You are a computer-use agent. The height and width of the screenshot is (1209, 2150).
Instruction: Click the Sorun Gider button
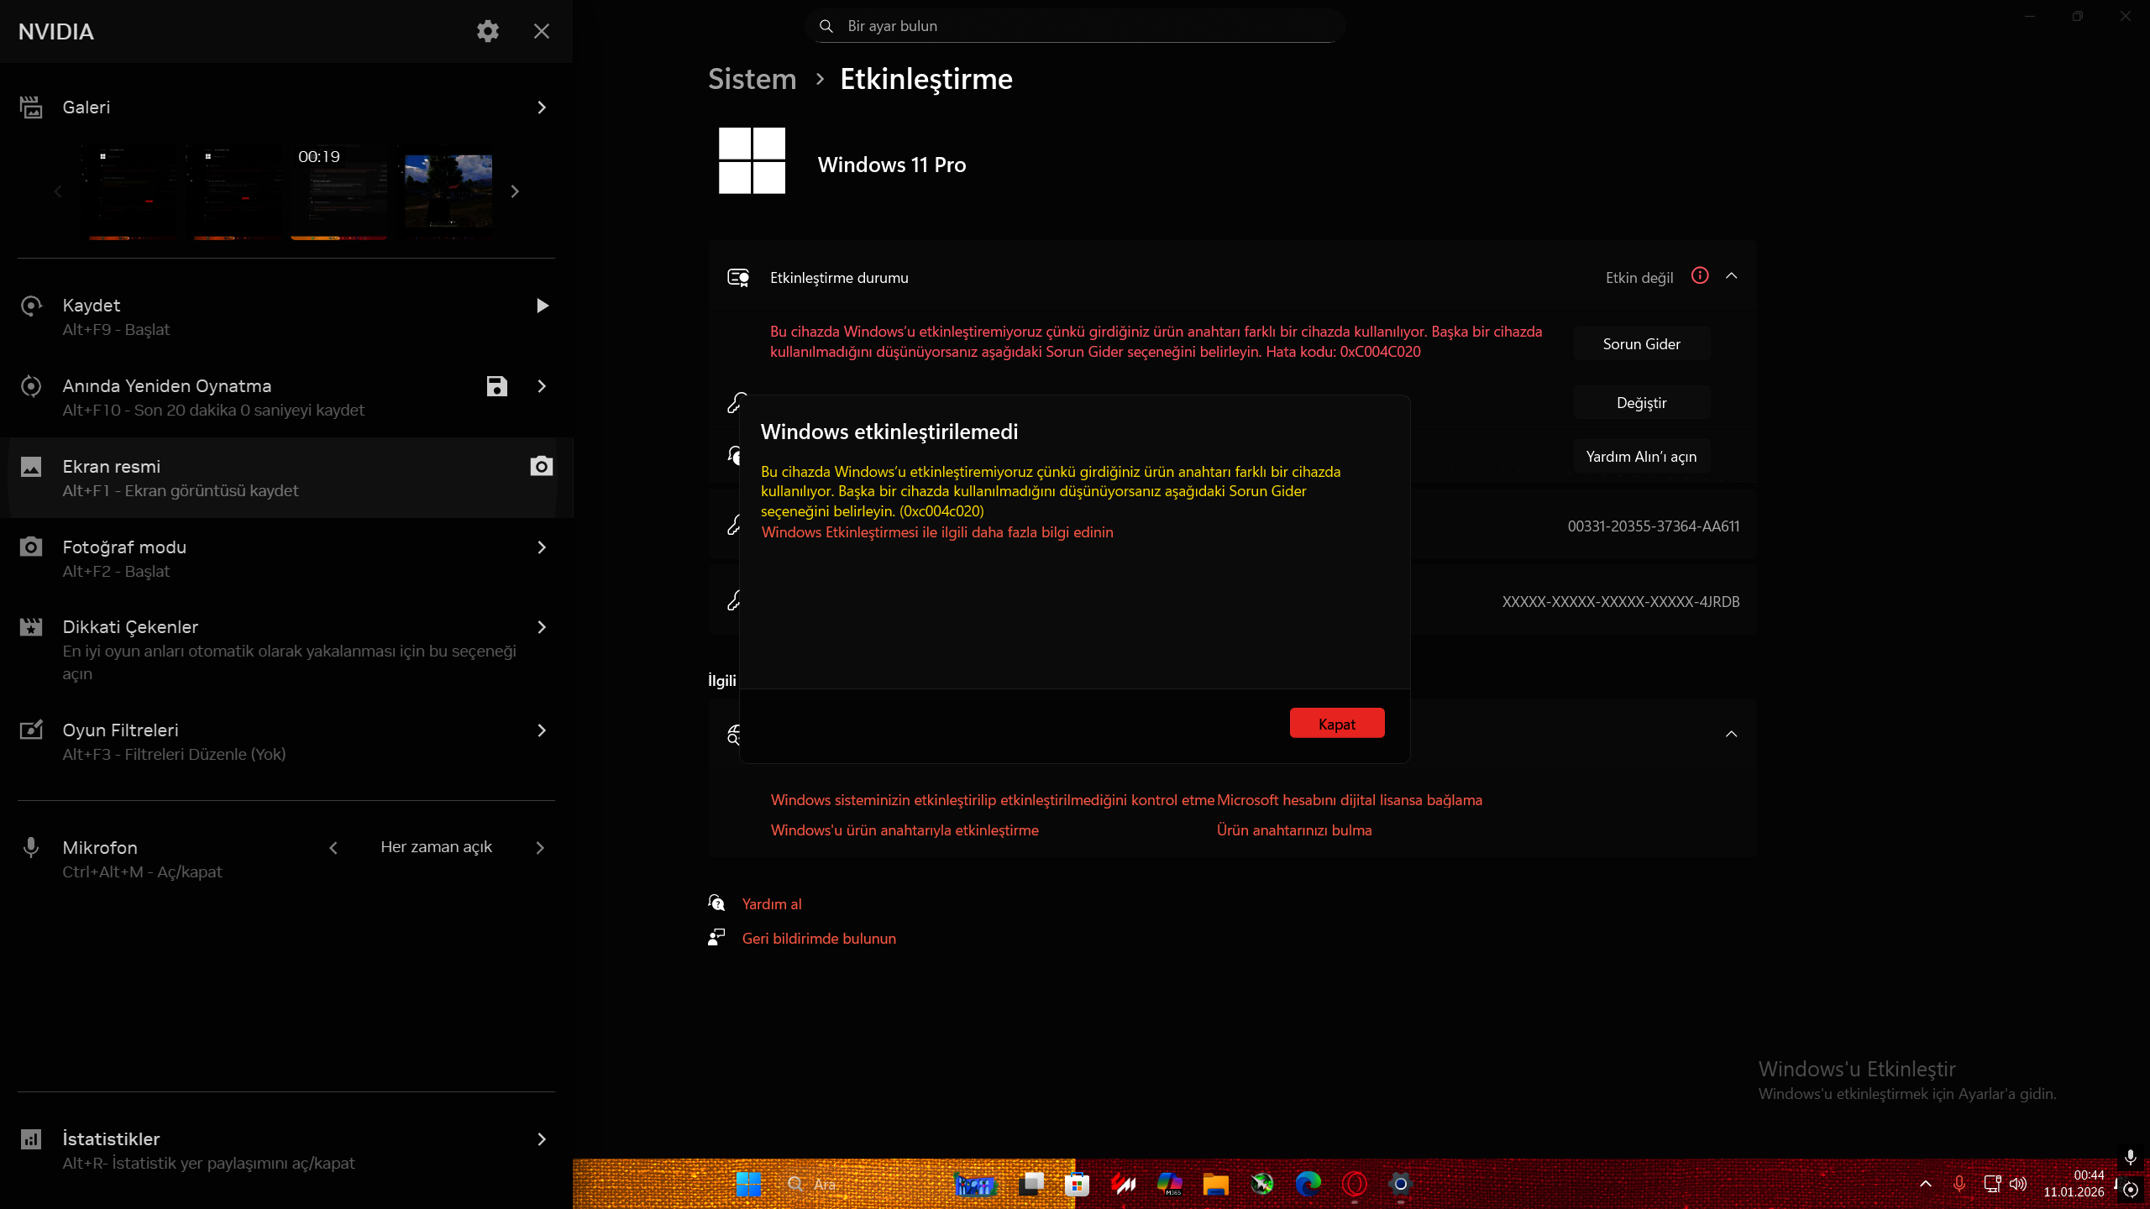click(x=1641, y=344)
